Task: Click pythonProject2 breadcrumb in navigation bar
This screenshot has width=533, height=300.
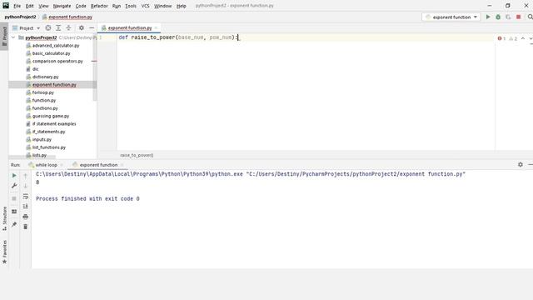Action: click(20, 17)
